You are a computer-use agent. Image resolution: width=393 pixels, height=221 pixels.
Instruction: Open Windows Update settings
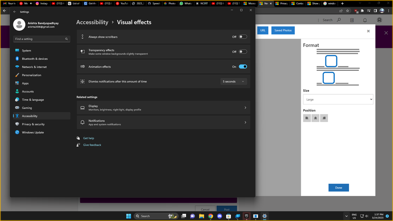point(42,132)
